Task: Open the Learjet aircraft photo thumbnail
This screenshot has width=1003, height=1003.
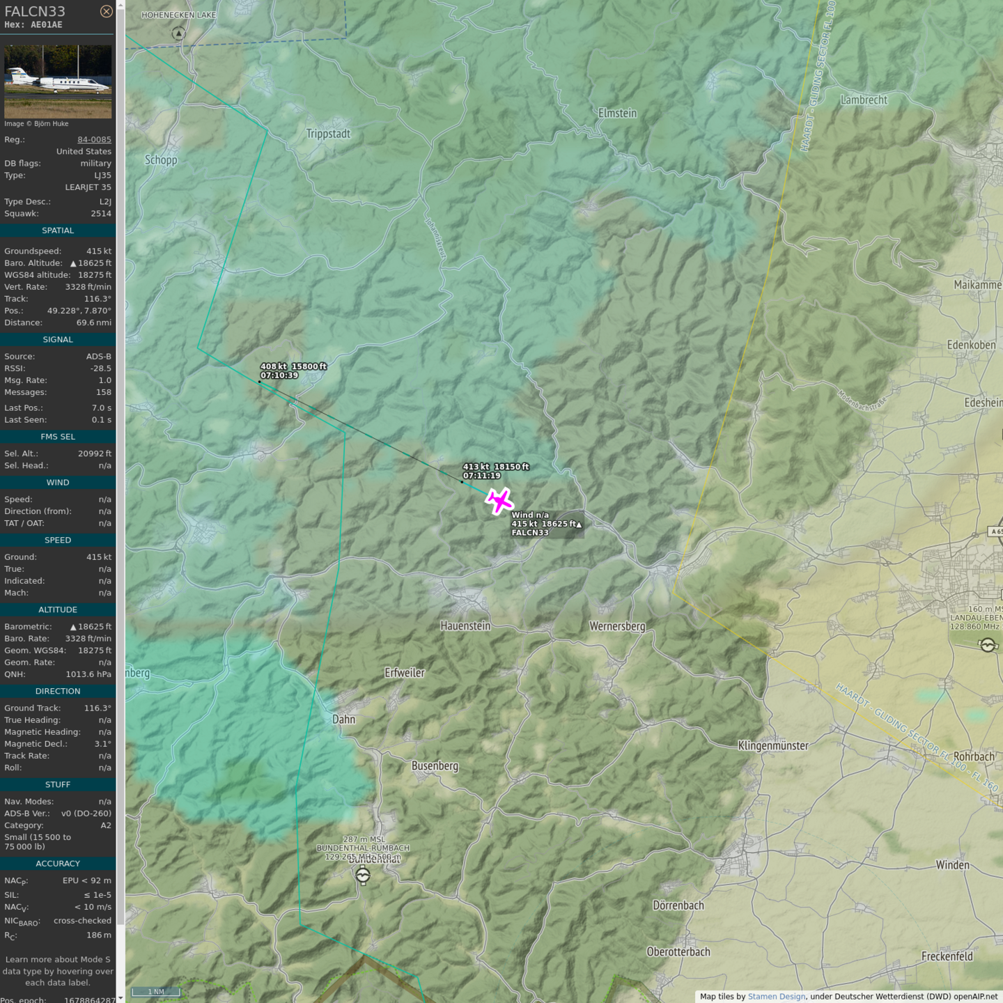Action: (x=58, y=81)
